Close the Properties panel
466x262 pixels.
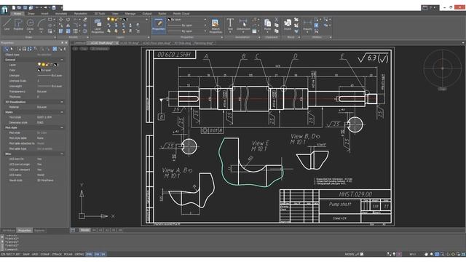click(66, 43)
